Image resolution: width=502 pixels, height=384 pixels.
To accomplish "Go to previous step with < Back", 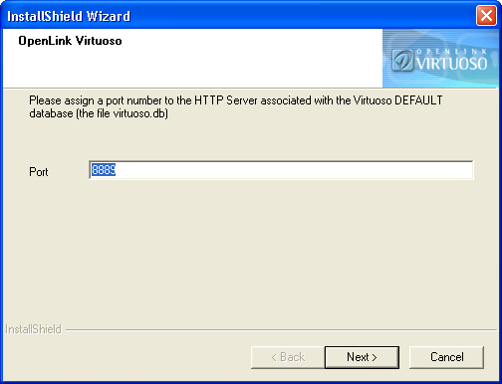I will click(288, 357).
